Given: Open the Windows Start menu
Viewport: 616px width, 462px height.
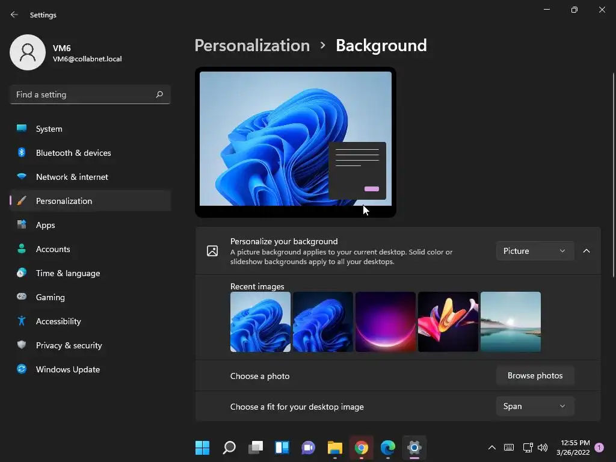Looking at the screenshot, I should (202, 448).
